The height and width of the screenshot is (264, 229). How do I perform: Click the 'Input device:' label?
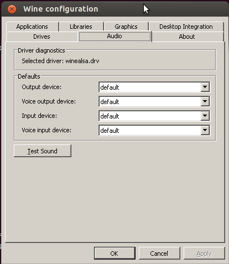(x=39, y=116)
